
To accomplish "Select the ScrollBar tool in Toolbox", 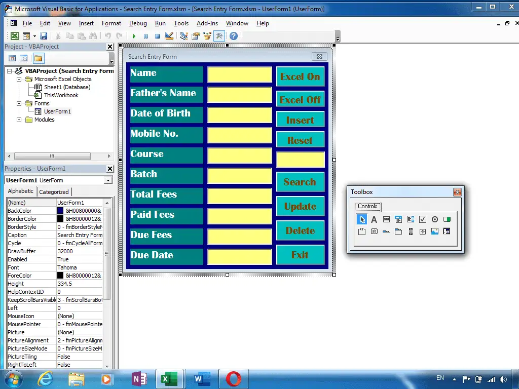I will (x=411, y=231).
